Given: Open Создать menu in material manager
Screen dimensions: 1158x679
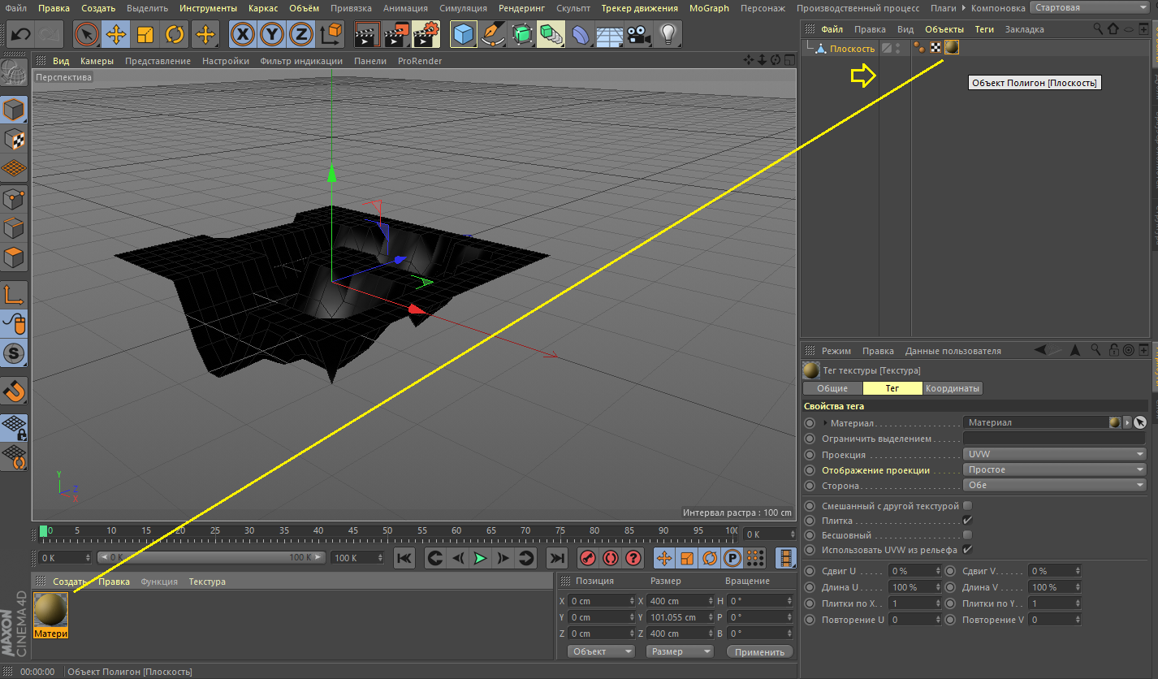Looking at the screenshot, I should pyautogui.click(x=70, y=582).
